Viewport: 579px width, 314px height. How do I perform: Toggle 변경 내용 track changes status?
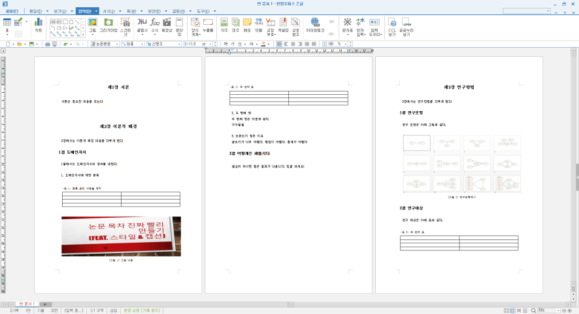pos(142,311)
